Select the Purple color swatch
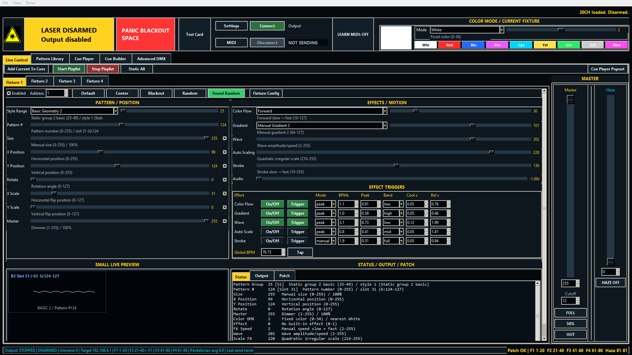 point(497,45)
